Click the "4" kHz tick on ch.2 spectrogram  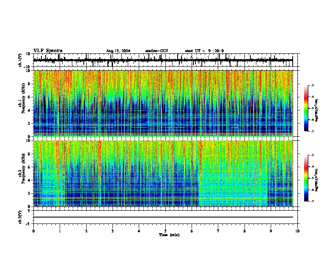click(30, 180)
